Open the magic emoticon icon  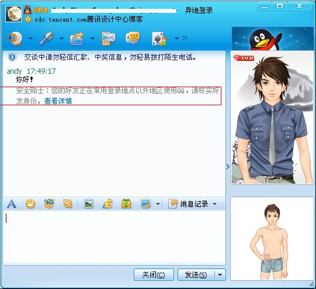[49, 204]
